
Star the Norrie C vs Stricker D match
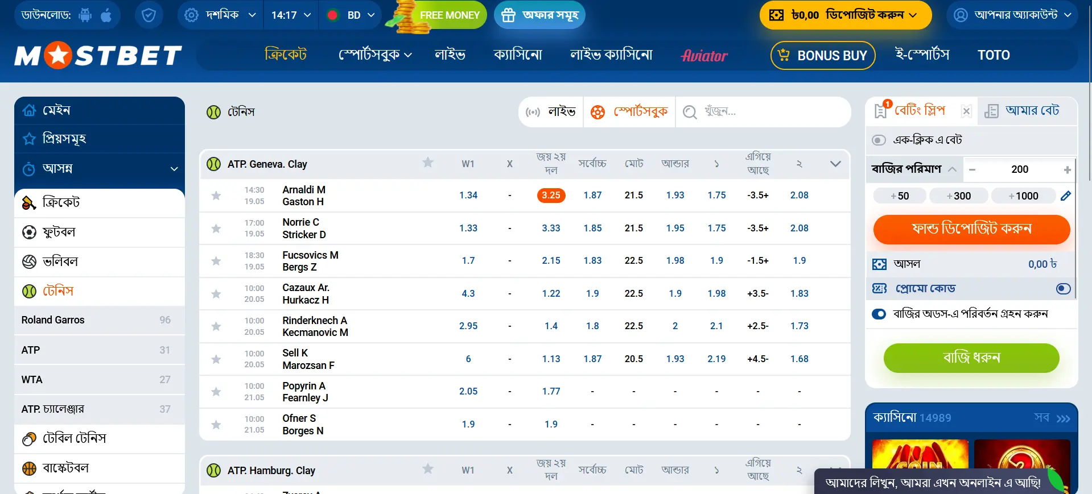pos(216,229)
